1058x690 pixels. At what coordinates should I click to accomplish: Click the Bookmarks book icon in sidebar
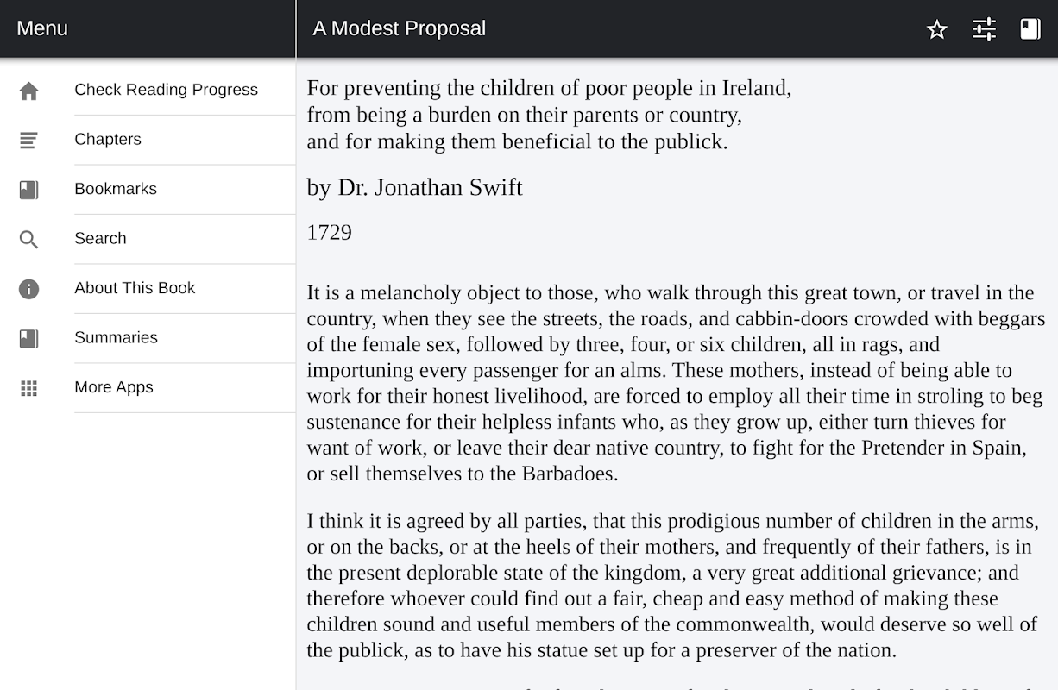29,190
